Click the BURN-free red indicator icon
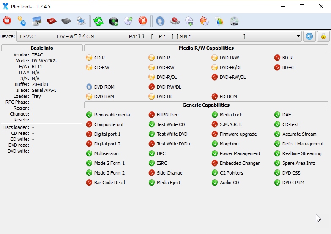This screenshot has width=331, height=234. 152,115
